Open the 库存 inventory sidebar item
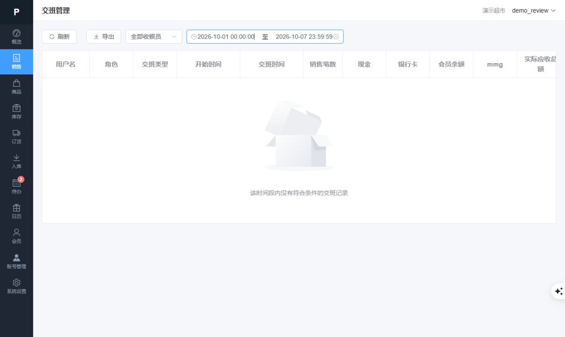 tap(16, 111)
